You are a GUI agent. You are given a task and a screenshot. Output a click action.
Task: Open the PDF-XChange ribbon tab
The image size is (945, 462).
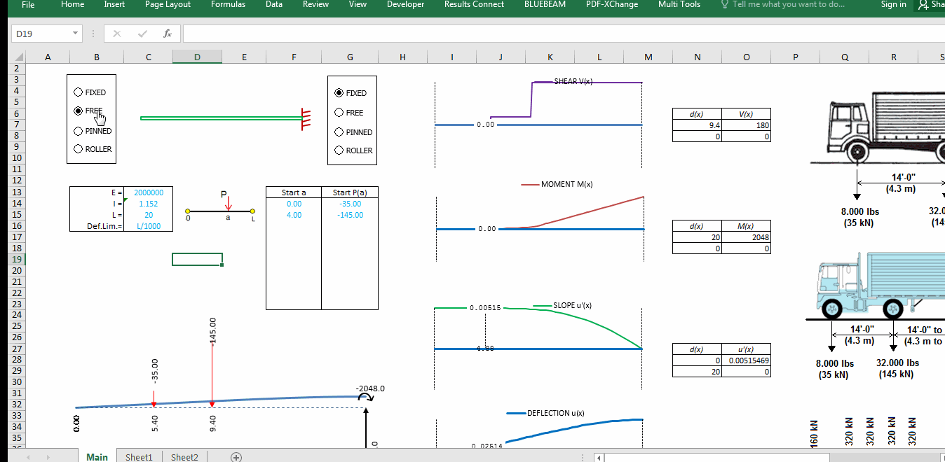click(x=612, y=4)
